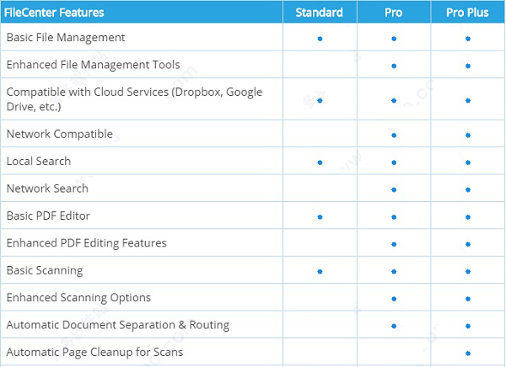Click the Enhanced Scanning Options row label
The image size is (506, 367).
click(78, 297)
